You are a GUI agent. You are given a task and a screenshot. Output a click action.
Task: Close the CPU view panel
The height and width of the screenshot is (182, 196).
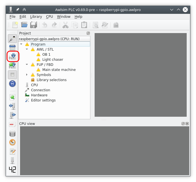pos(187,123)
